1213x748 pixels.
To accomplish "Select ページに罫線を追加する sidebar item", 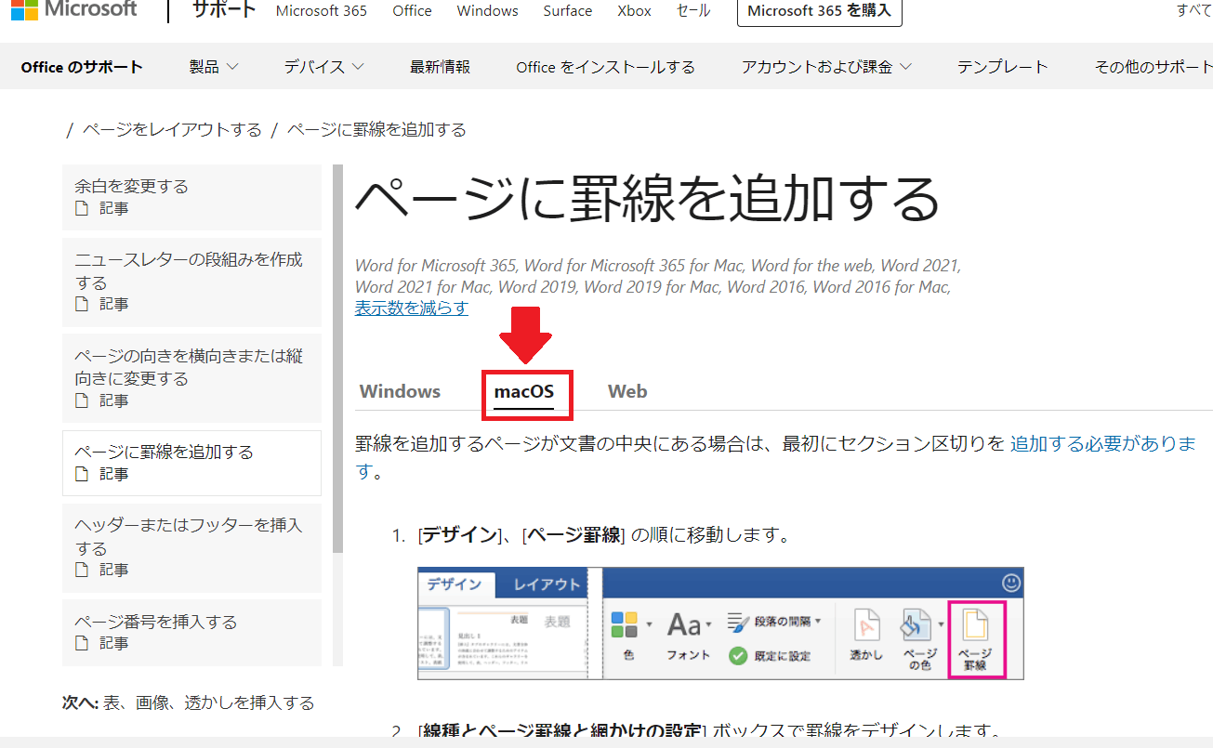I will (x=191, y=463).
